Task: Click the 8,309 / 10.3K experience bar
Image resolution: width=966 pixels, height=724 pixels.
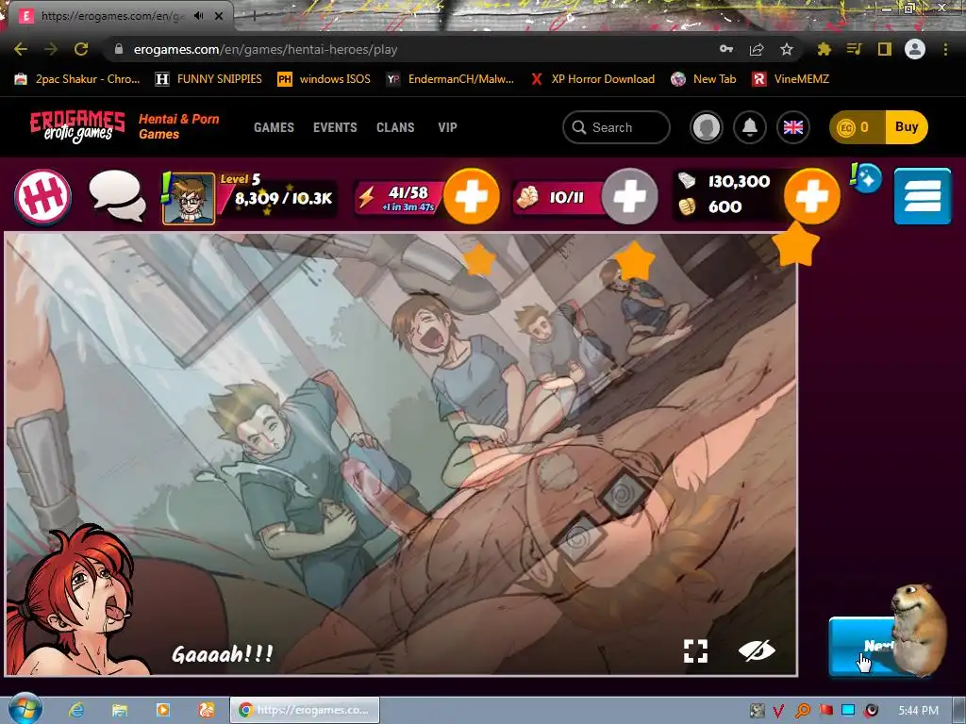Action: 280,198
